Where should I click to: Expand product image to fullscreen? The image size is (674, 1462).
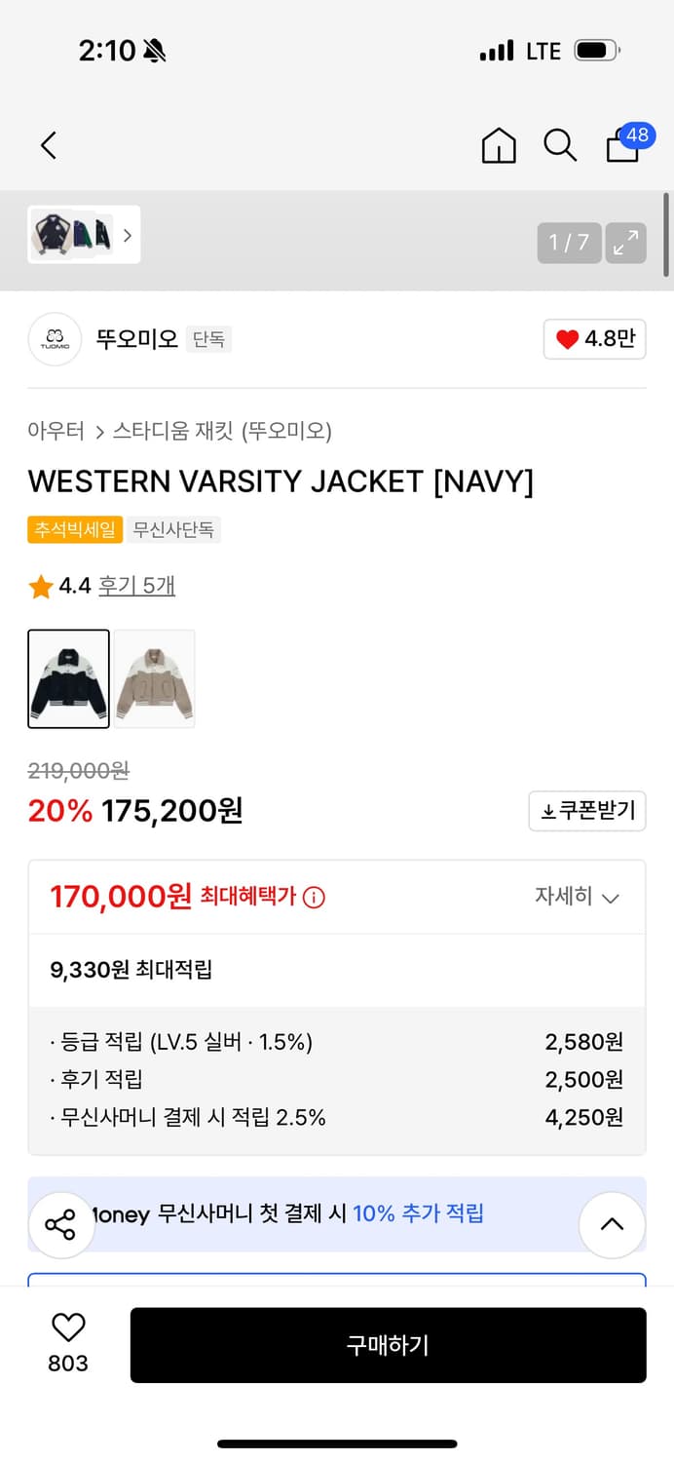[x=625, y=243]
